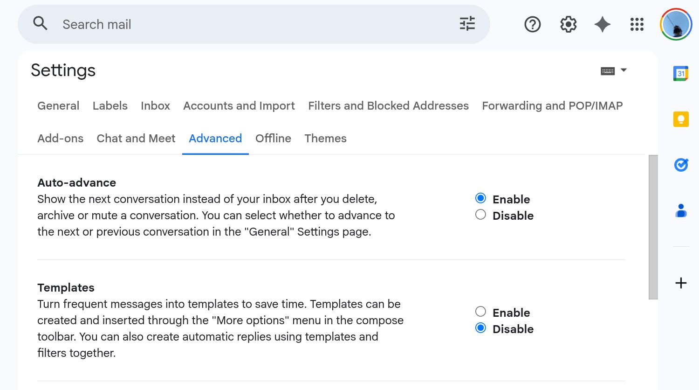The height and width of the screenshot is (390, 699).
Task: Select Enable for Templates
Action: tap(480, 312)
